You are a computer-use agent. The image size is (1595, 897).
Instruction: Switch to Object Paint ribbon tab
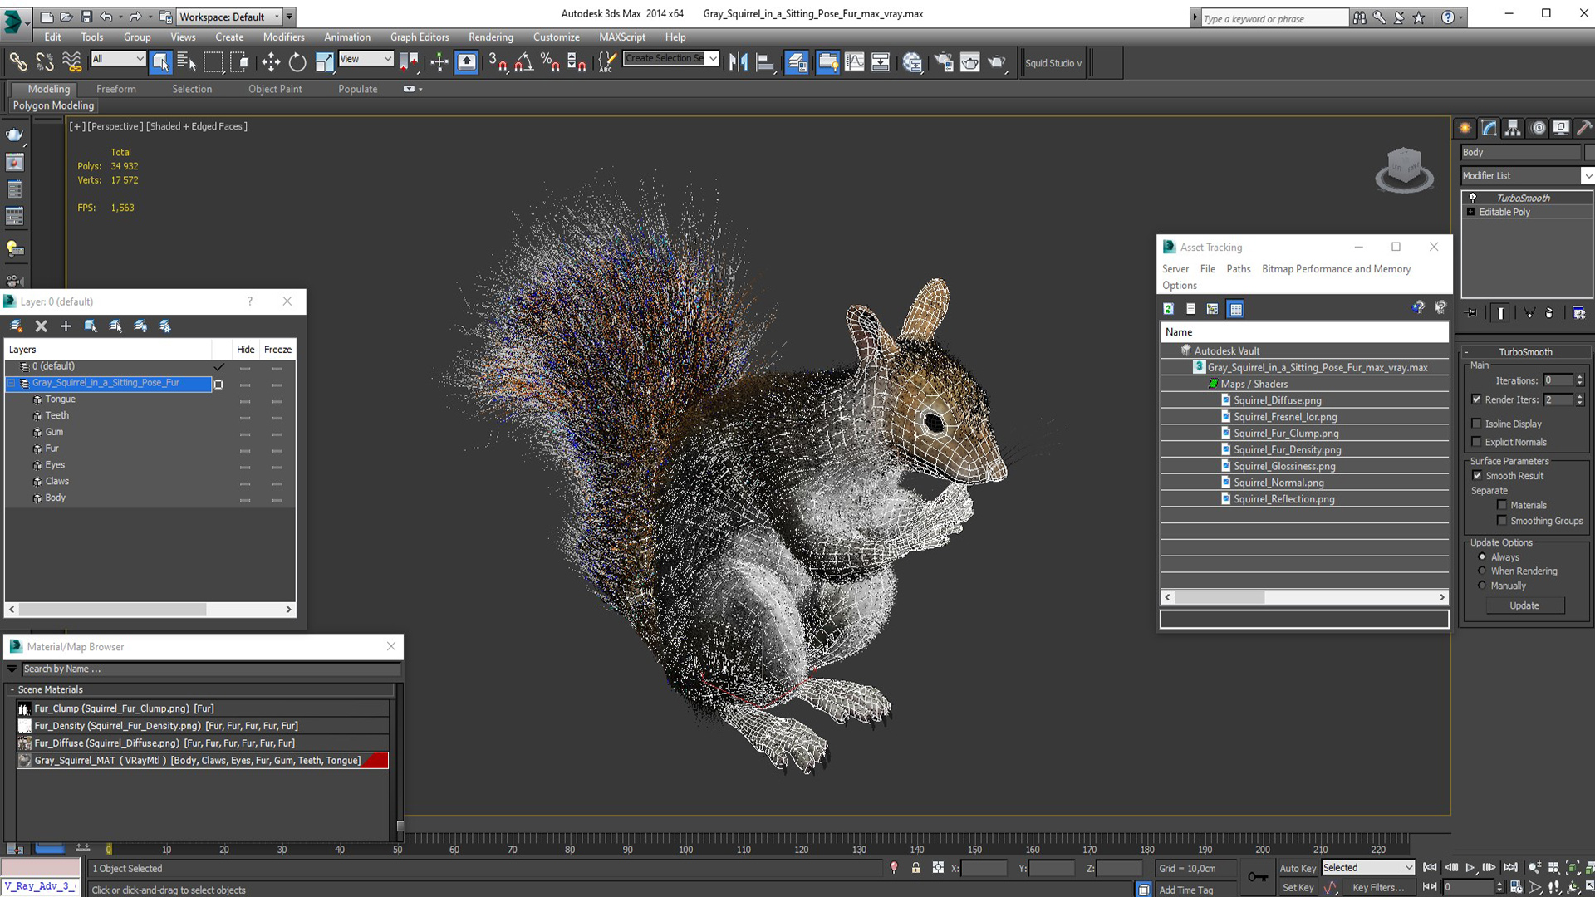point(275,89)
